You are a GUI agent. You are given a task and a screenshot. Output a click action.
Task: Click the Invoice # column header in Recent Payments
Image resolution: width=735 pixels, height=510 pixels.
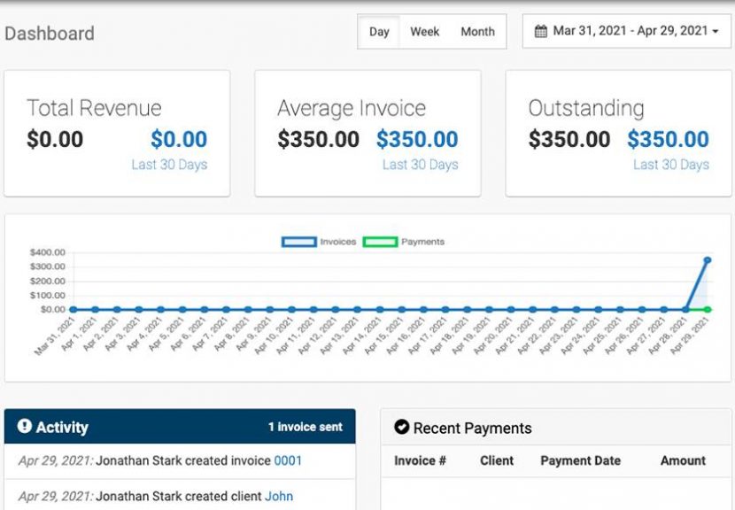[x=422, y=460]
